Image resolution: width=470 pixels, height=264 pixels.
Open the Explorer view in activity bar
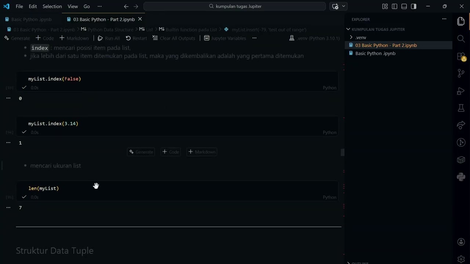461,22
